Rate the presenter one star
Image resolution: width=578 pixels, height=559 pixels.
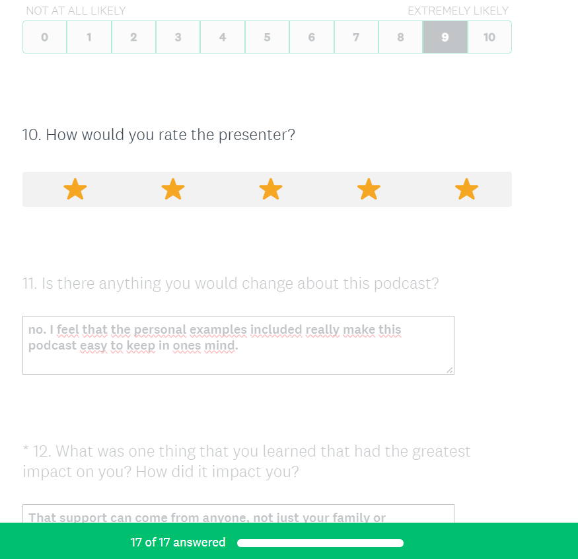pos(75,190)
